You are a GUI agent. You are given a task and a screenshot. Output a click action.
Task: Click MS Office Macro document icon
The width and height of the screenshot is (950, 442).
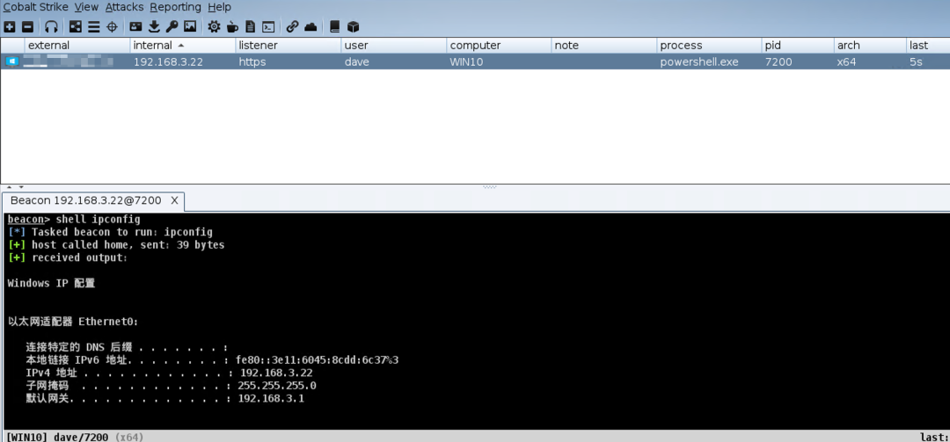[x=250, y=26]
